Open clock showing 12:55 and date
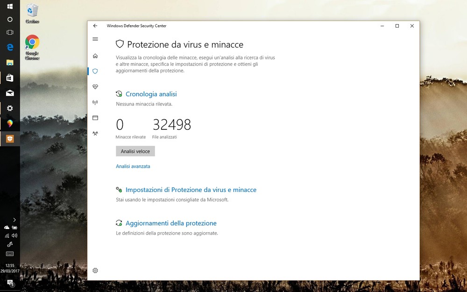 tap(10, 268)
